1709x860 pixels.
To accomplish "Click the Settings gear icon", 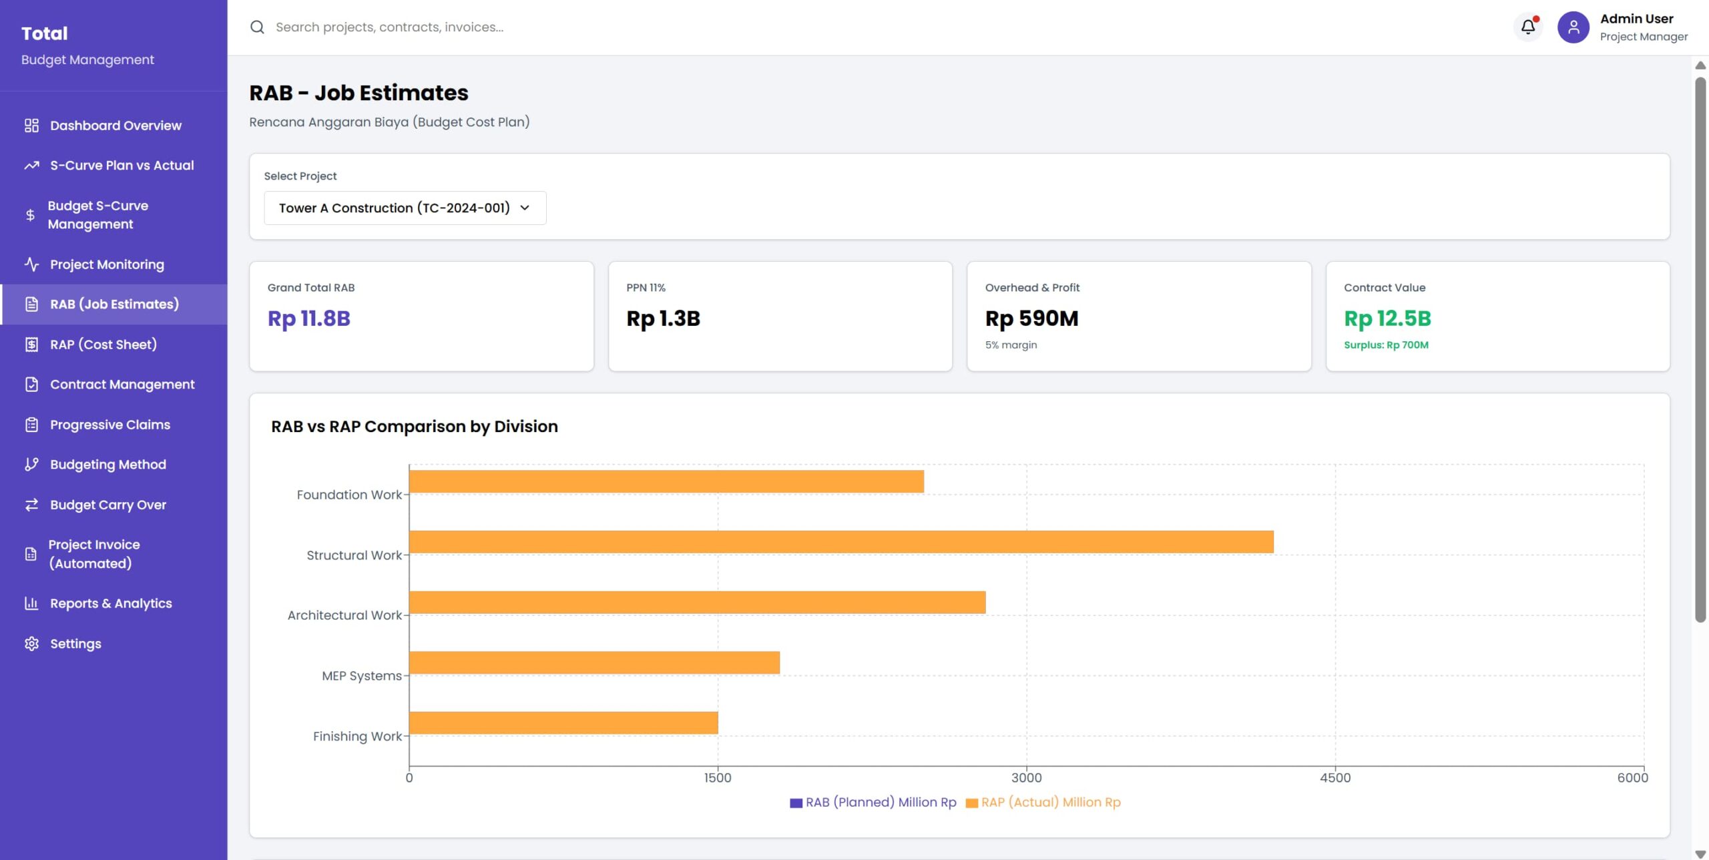I will 31,644.
